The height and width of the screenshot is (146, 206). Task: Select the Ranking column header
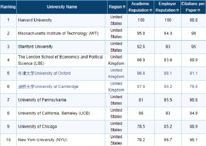[x=8, y=7]
